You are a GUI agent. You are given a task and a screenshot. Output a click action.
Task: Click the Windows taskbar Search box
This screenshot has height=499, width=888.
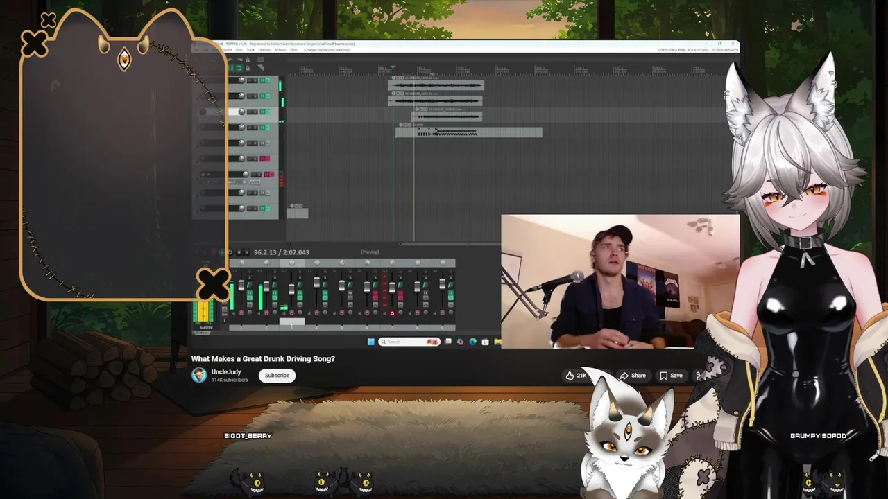coord(409,342)
